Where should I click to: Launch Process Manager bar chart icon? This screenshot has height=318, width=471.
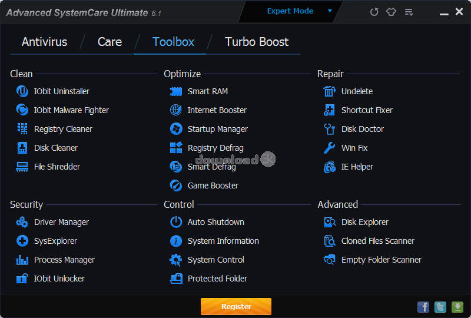pyautogui.click(x=22, y=260)
